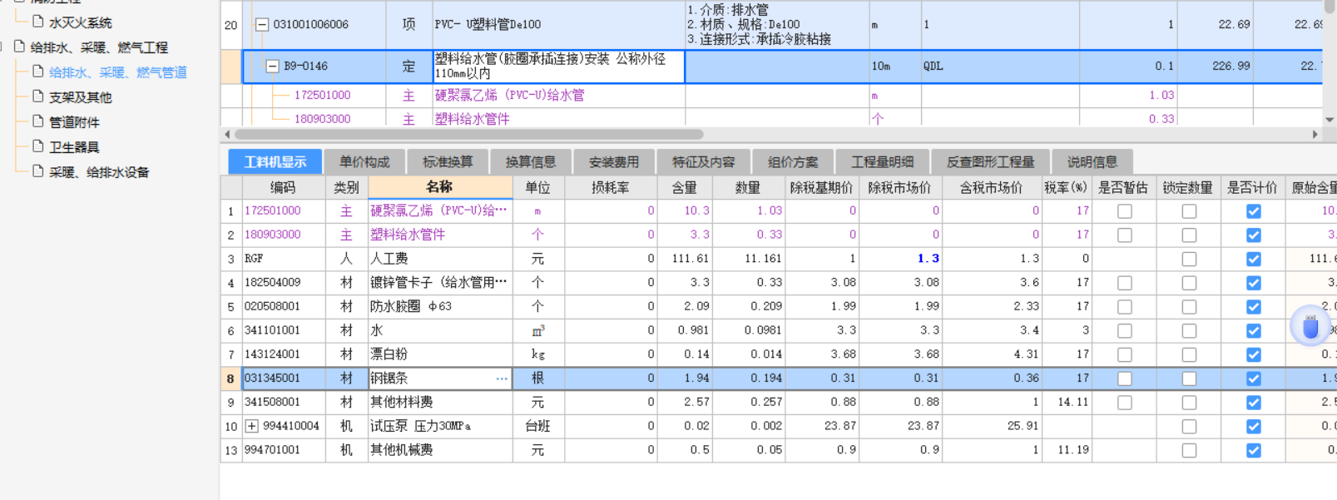Click the down arrow of the top table's vertical scrollbar

point(1330,120)
